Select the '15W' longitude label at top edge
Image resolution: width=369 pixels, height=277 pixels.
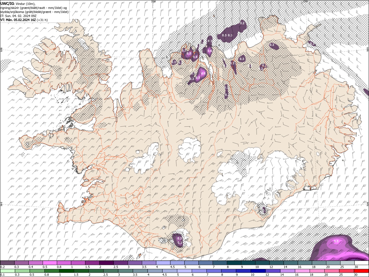tap(305, 1)
